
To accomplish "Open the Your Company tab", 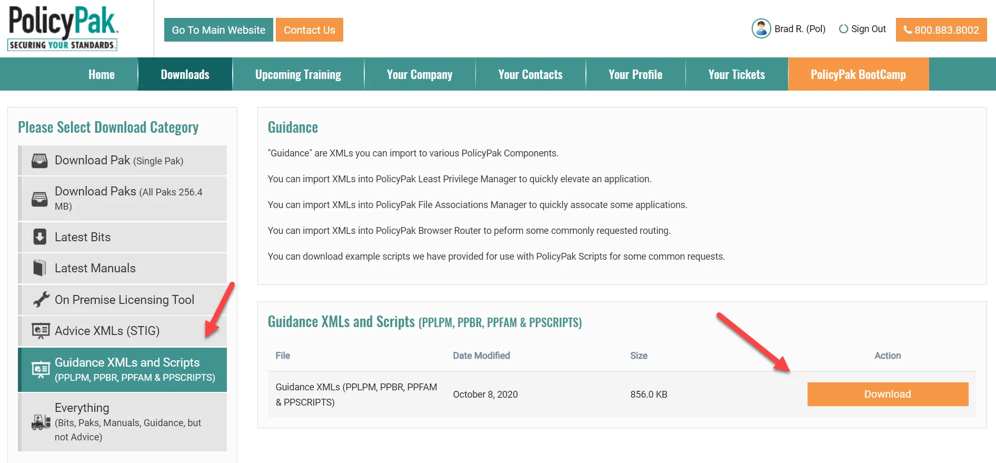I will pos(420,74).
